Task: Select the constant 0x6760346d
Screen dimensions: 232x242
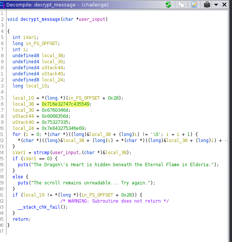Action: [x=55, y=110]
